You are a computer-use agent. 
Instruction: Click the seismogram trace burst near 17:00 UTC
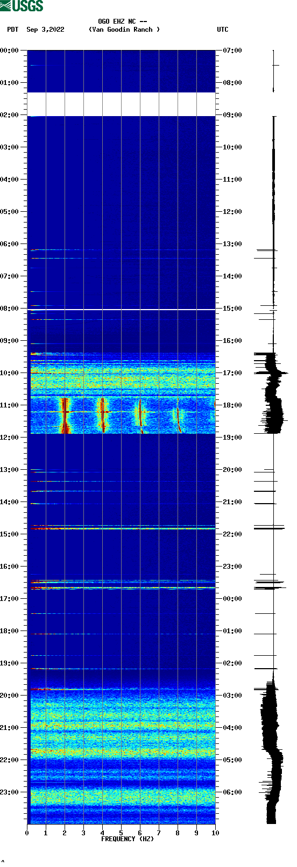click(271, 372)
